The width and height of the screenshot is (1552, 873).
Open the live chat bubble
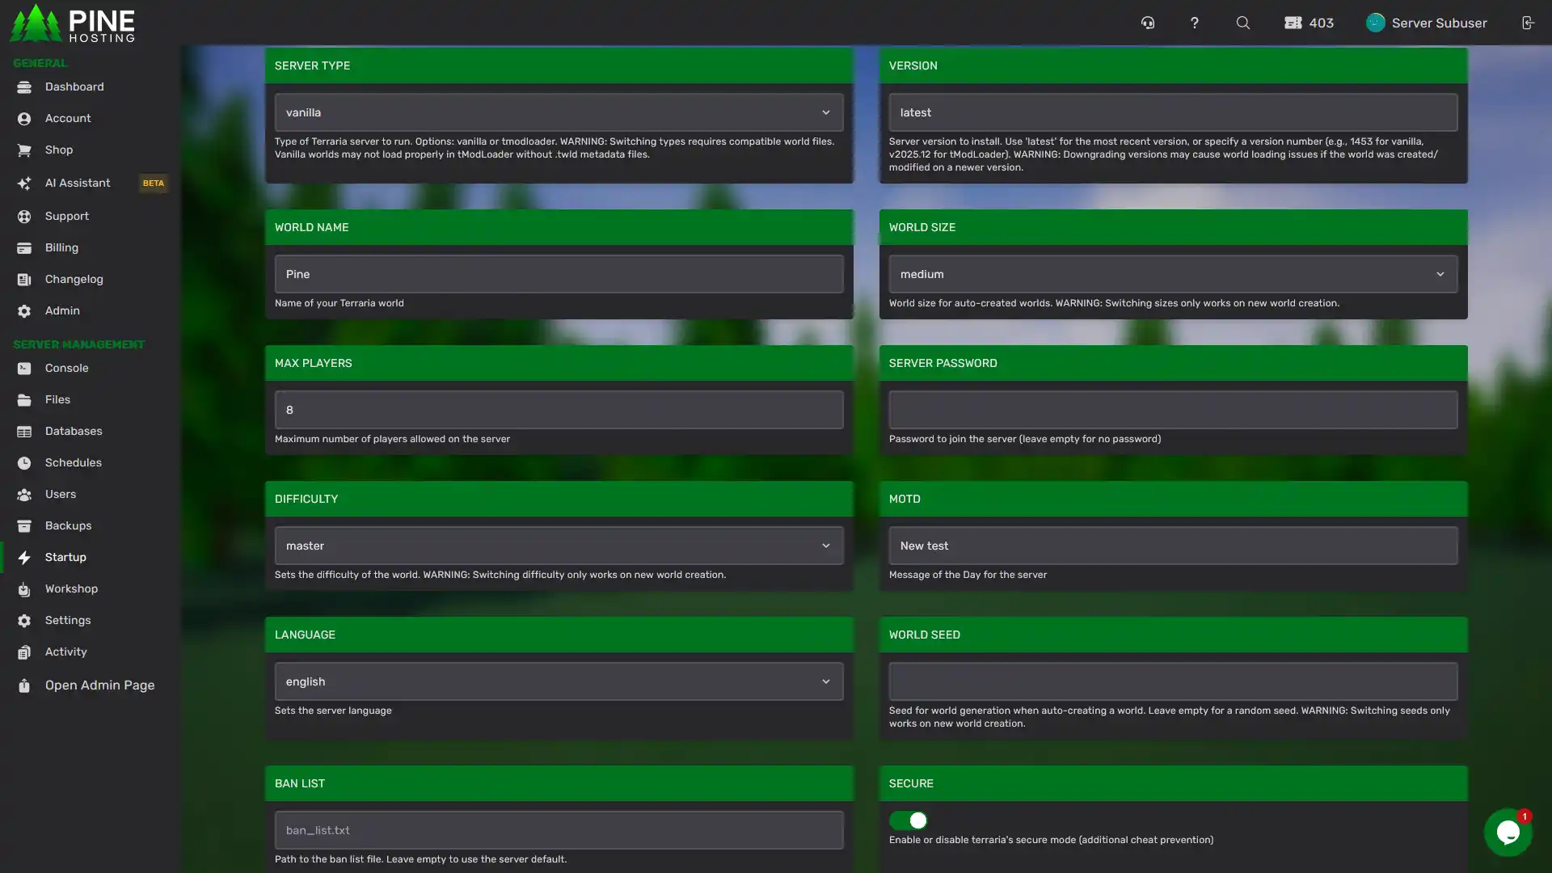pyautogui.click(x=1508, y=833)
